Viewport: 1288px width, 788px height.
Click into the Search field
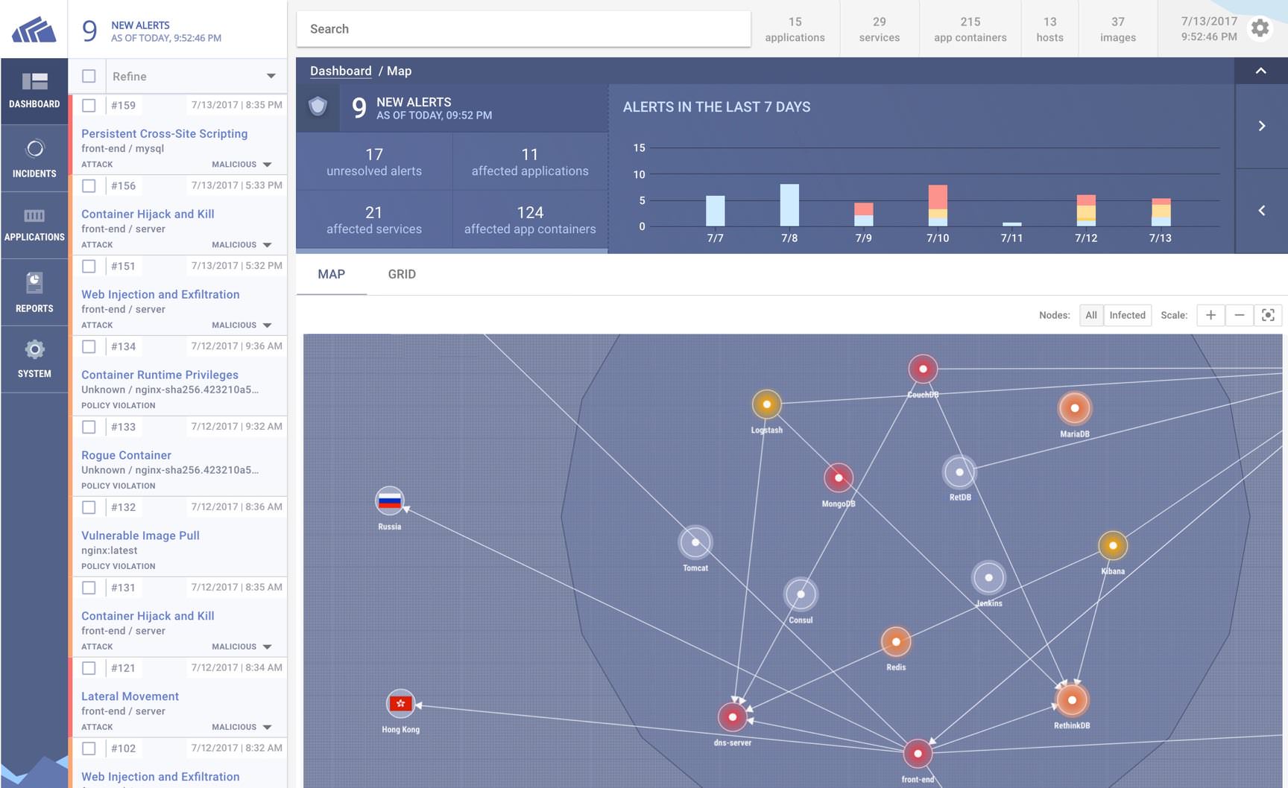point(523,29)
